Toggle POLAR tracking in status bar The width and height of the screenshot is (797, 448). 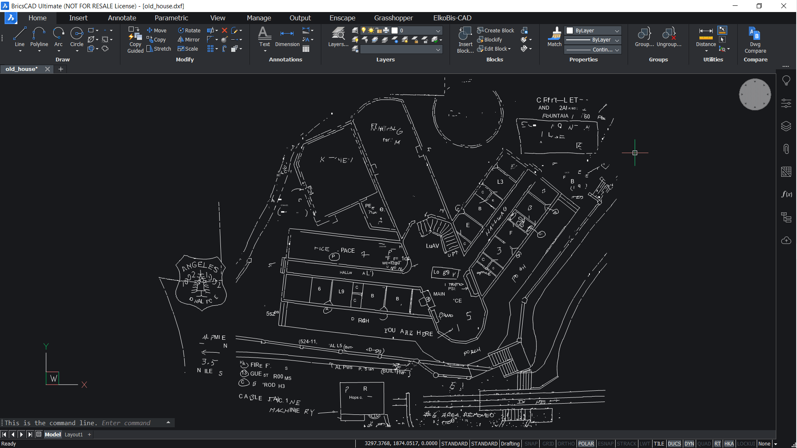click(x=586, y=443)
